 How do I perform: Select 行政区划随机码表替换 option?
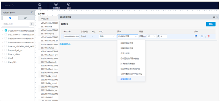(131, 58)
